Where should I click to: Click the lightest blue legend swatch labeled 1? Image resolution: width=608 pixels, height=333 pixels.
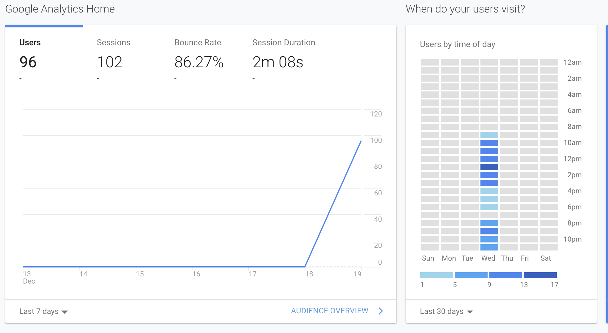(x=437, y=275)
